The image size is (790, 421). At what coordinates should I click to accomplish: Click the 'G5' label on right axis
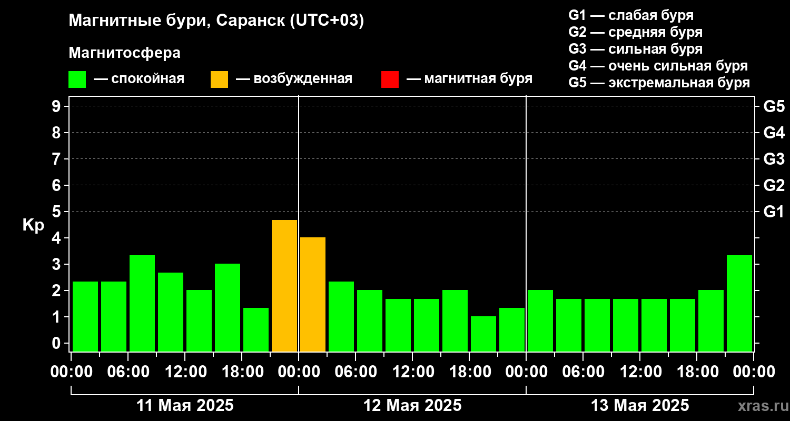(774, 106)
